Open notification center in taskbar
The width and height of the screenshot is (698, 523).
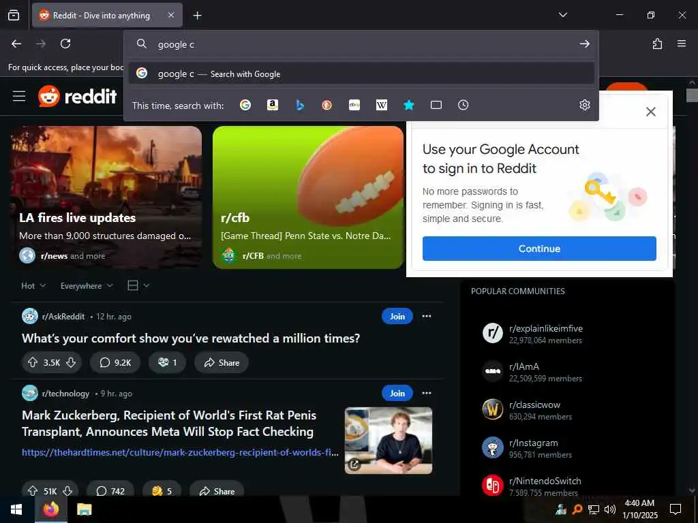[x=676, y=509]
